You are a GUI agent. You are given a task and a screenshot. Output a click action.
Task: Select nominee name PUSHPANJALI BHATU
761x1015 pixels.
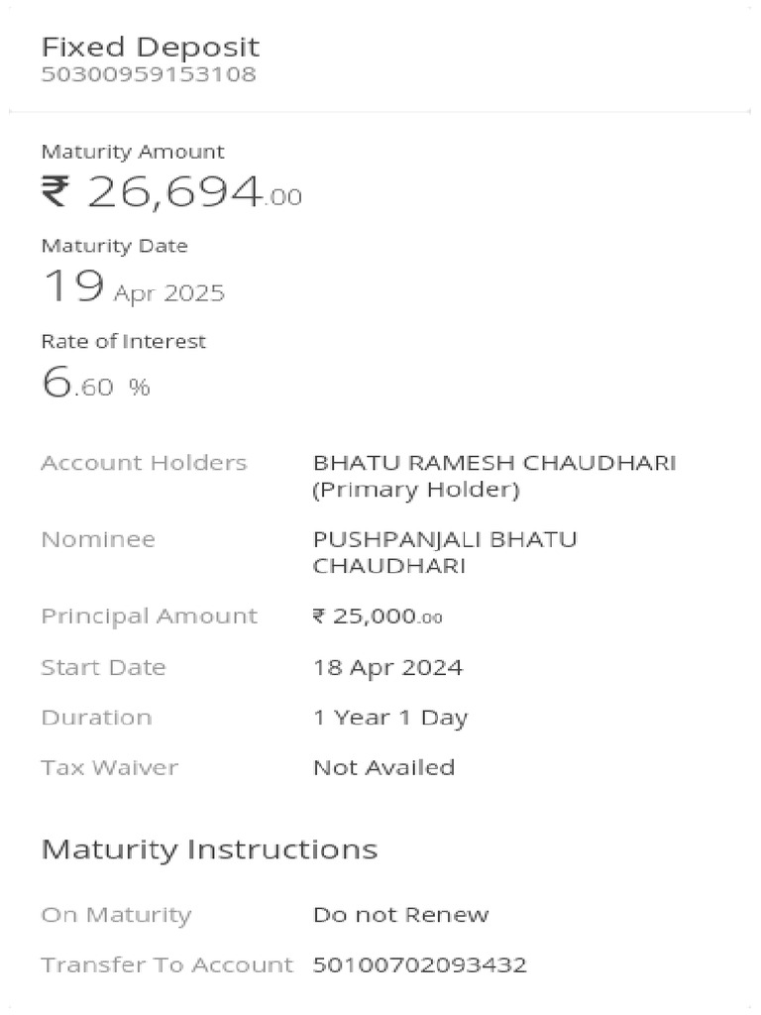[x=445, y=540]
